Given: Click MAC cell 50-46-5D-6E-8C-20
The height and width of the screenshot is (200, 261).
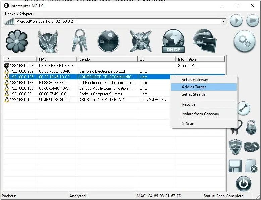Looking at the screenshot, I should (x=54, y=99).
